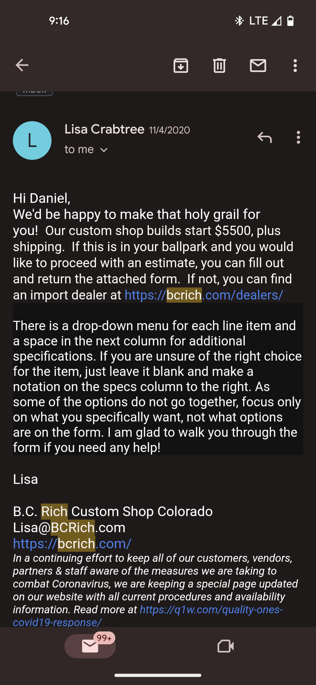The height and width of the screenshot is (685, 316).
Task: Open the bcrich.com/dealers link
Action: (x=204, y=295)
